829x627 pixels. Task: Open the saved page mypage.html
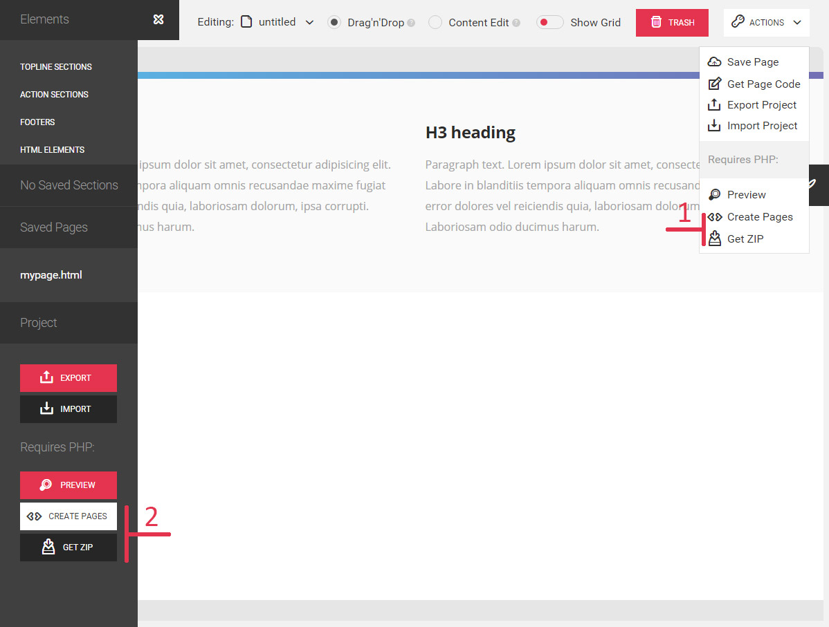coord(51,275)
